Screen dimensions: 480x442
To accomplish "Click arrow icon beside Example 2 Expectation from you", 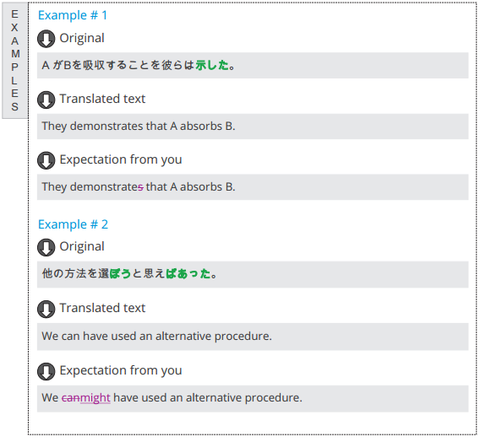I will pos(46,371).
